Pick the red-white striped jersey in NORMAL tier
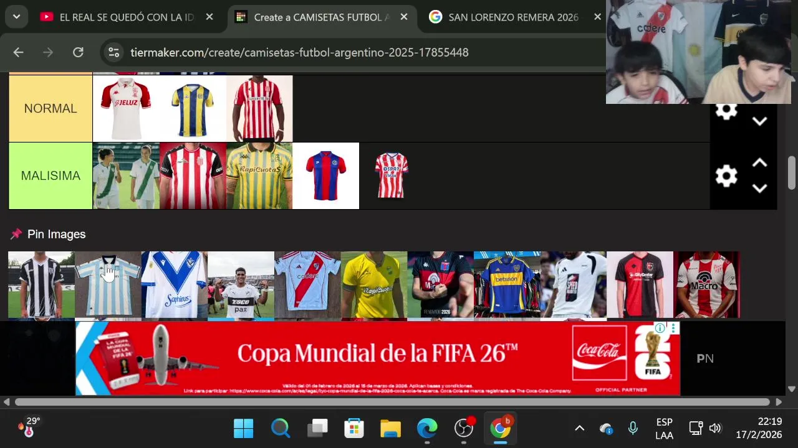The height and width of the screenshot is (448, 798). click(x=259, y=108)
